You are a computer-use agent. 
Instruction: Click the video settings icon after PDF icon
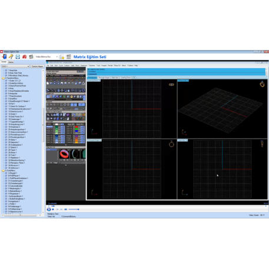coord(31,57)
